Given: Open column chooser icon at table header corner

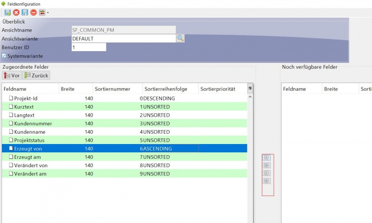Looking at the screenshot, I should coord(250,88).
